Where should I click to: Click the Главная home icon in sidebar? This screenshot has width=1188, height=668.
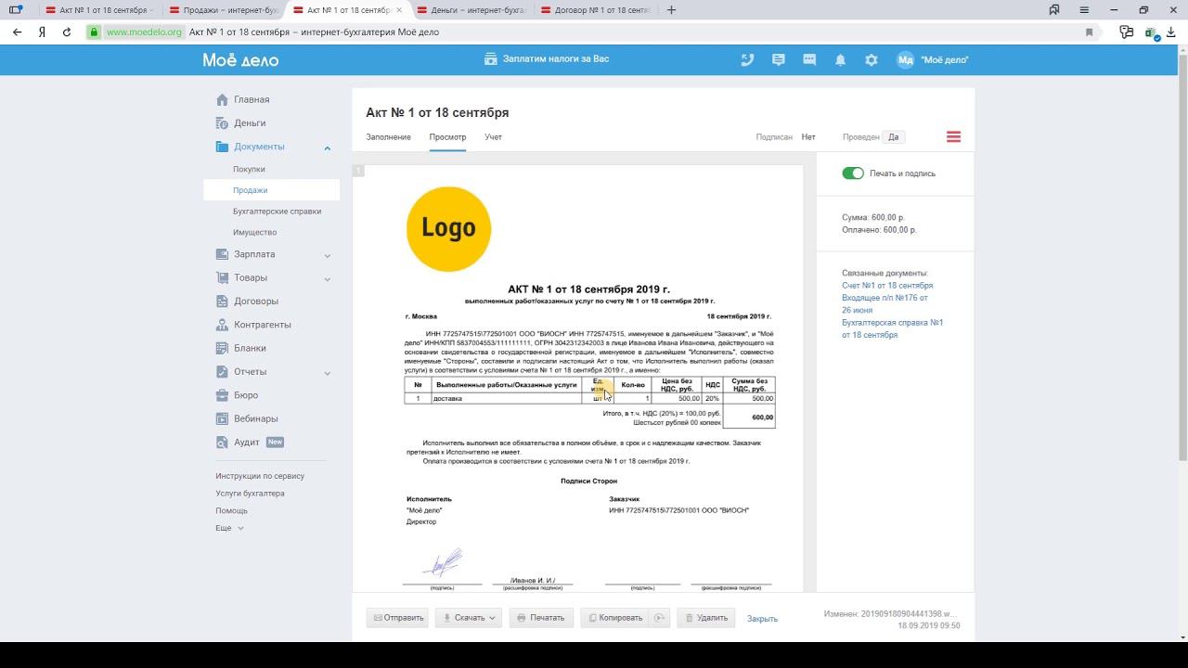click(222, 99)
